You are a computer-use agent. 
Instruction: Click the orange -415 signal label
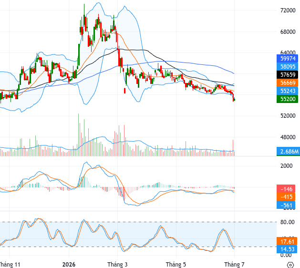(x=287, y=197)
